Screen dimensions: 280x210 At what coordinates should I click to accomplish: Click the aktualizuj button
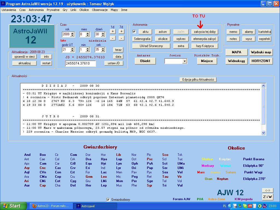point(24,63)
